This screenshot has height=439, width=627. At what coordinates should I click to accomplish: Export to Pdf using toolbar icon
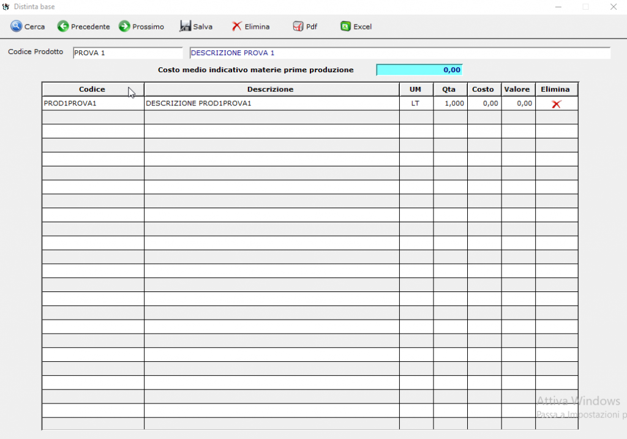298,26
